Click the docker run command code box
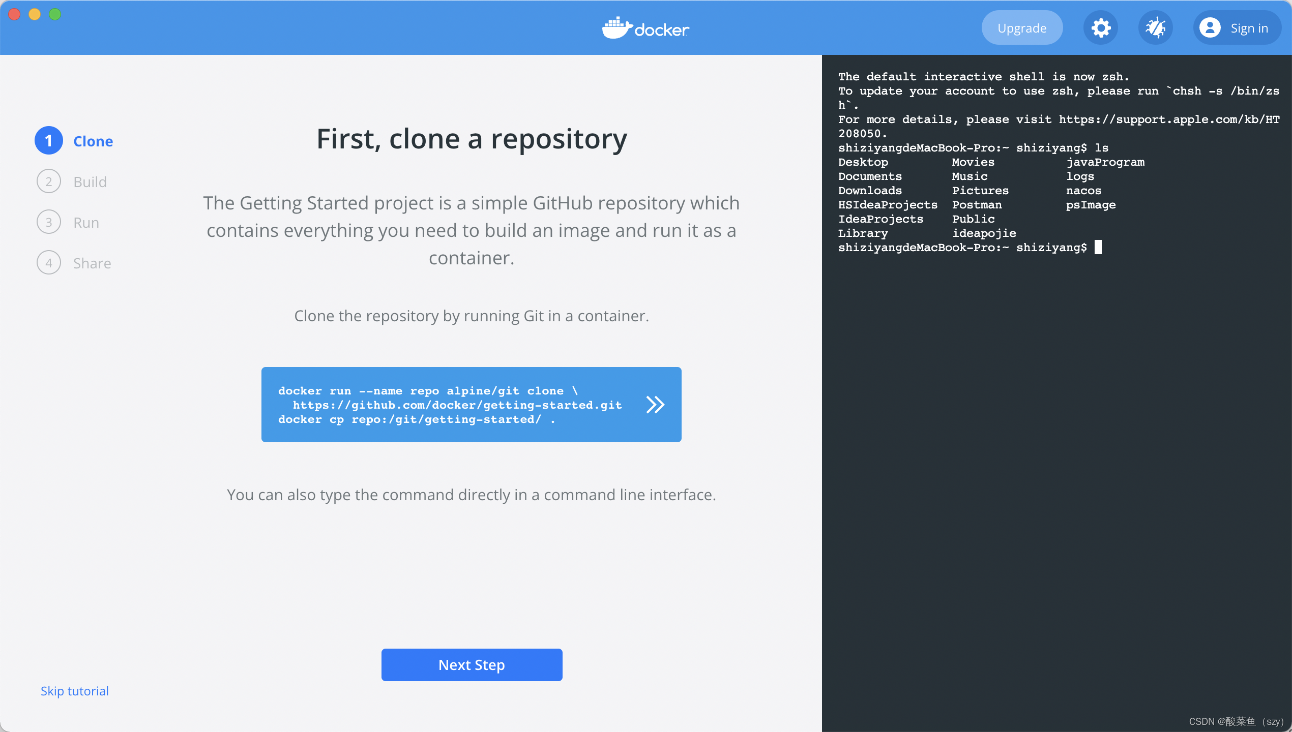The height and width of the screenshot is (732, 1292). coord(450,405)
